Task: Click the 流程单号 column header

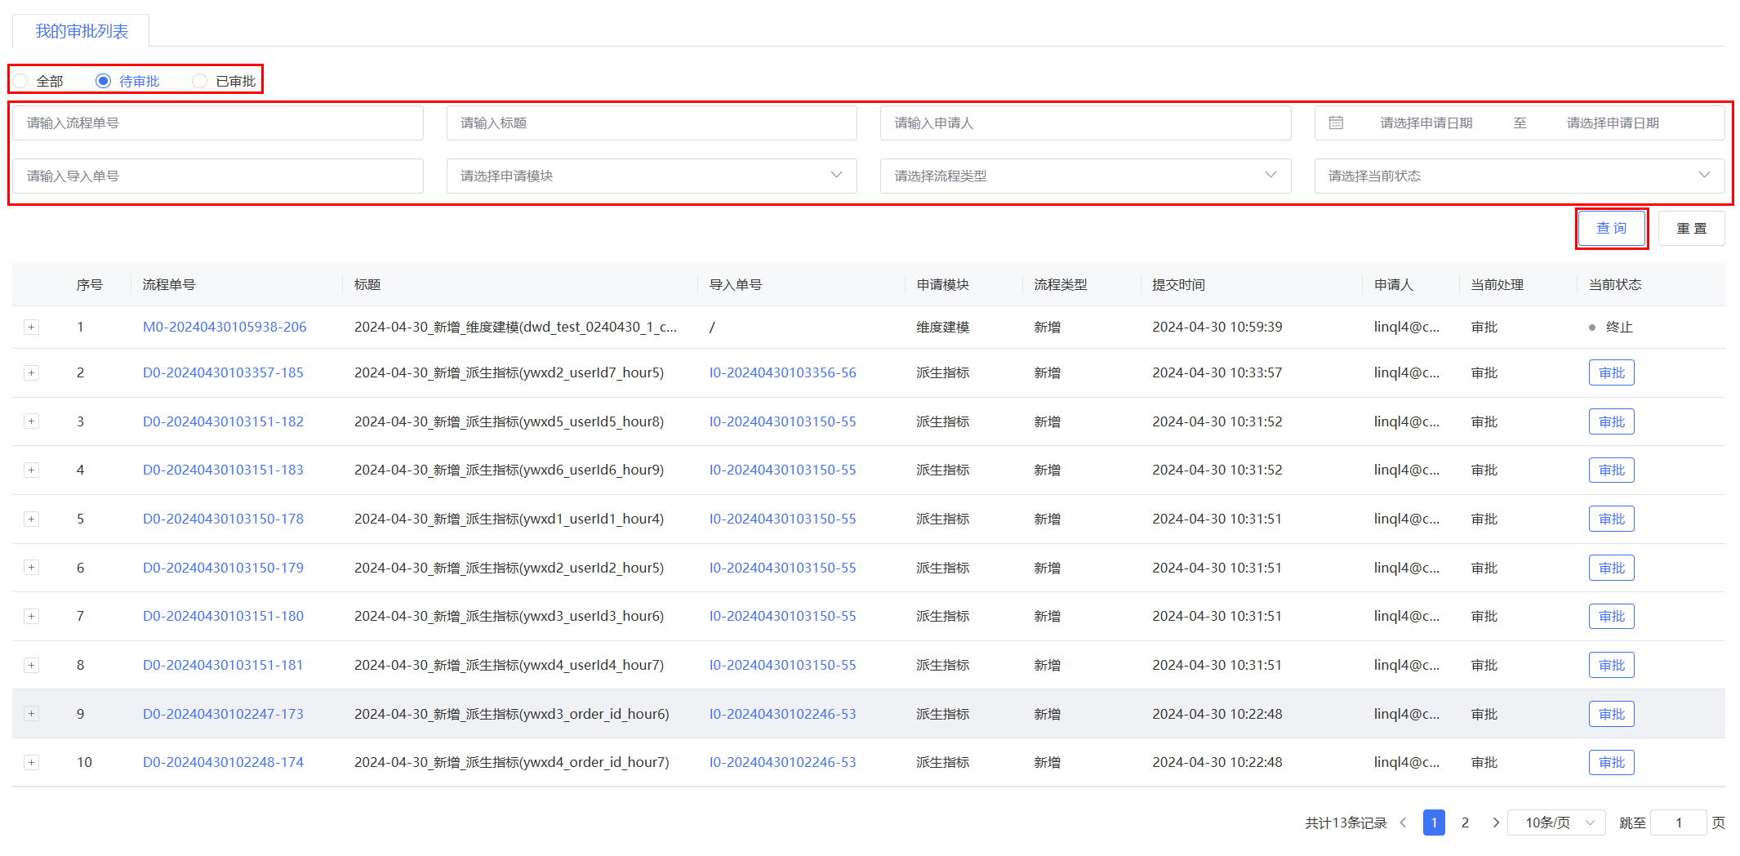Action: pyautogui.click(x=169, y=284)
